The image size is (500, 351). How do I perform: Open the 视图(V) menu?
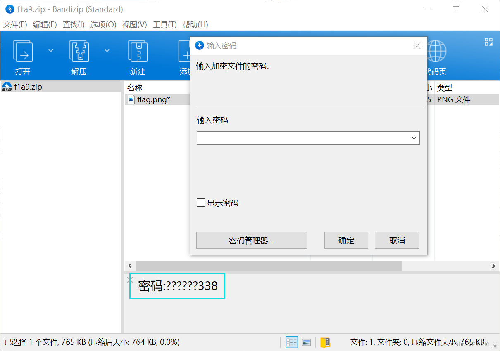point(135,25)
